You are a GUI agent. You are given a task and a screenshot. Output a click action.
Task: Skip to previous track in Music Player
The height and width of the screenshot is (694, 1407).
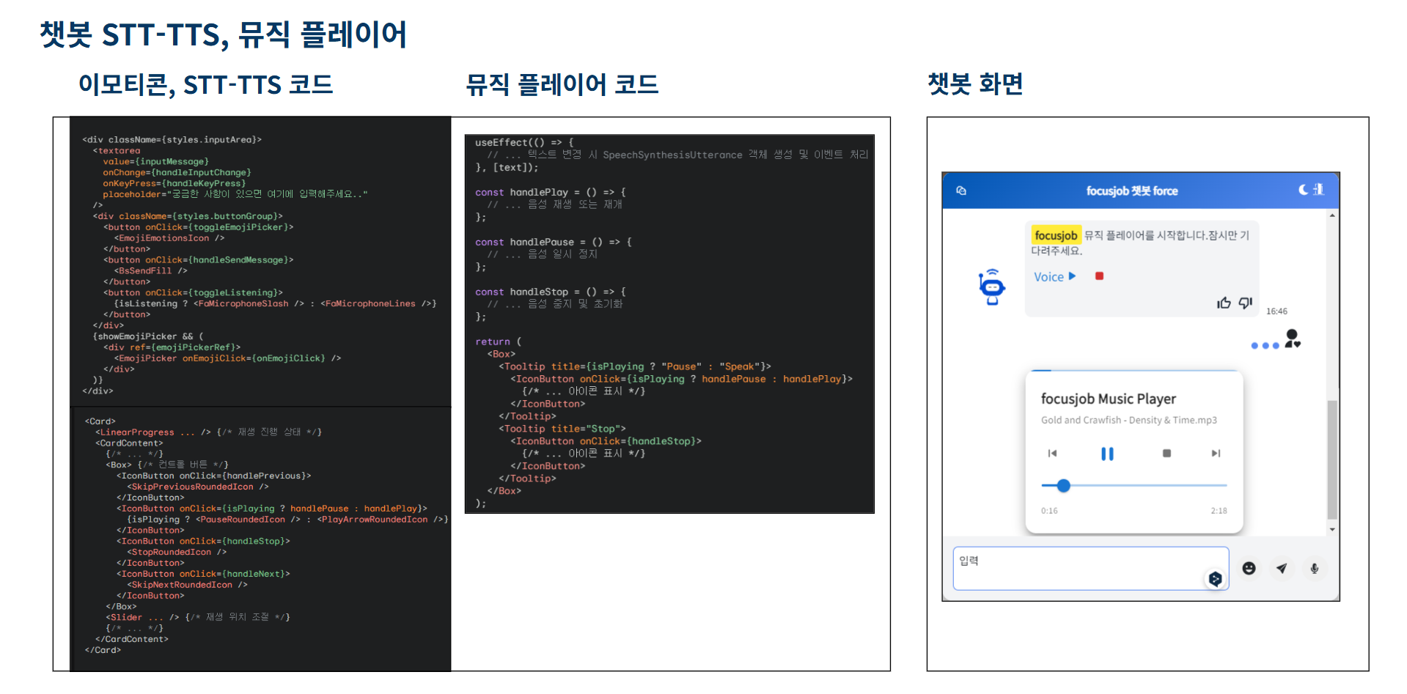point(1052,454)
